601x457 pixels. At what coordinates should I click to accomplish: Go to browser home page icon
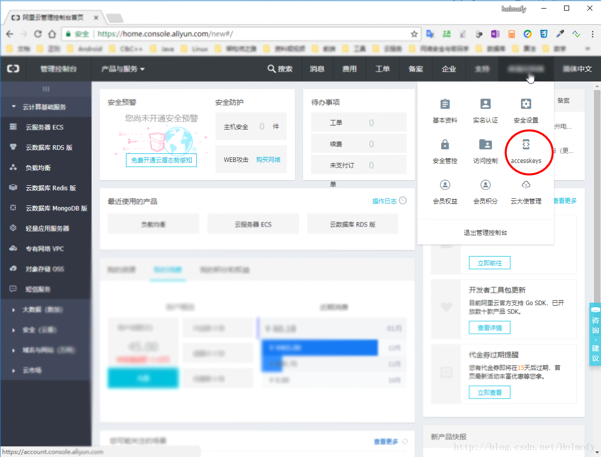[x=52, y=34]
